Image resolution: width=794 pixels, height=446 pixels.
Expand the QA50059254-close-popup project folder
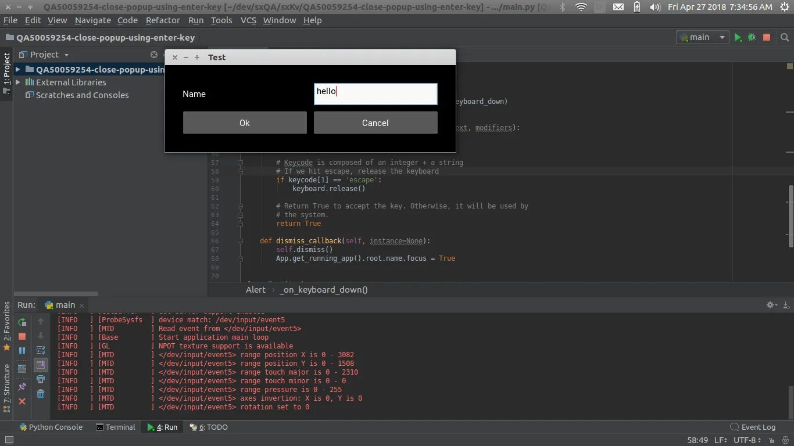(18, 69)
